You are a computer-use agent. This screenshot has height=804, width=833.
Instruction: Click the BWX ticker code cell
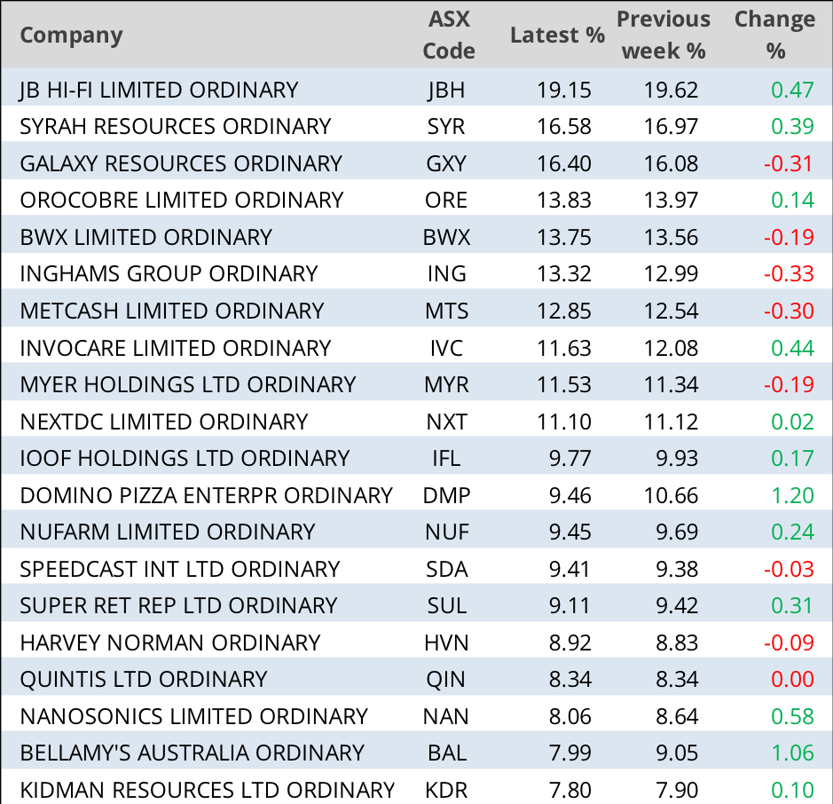click(x=447, y=237)
